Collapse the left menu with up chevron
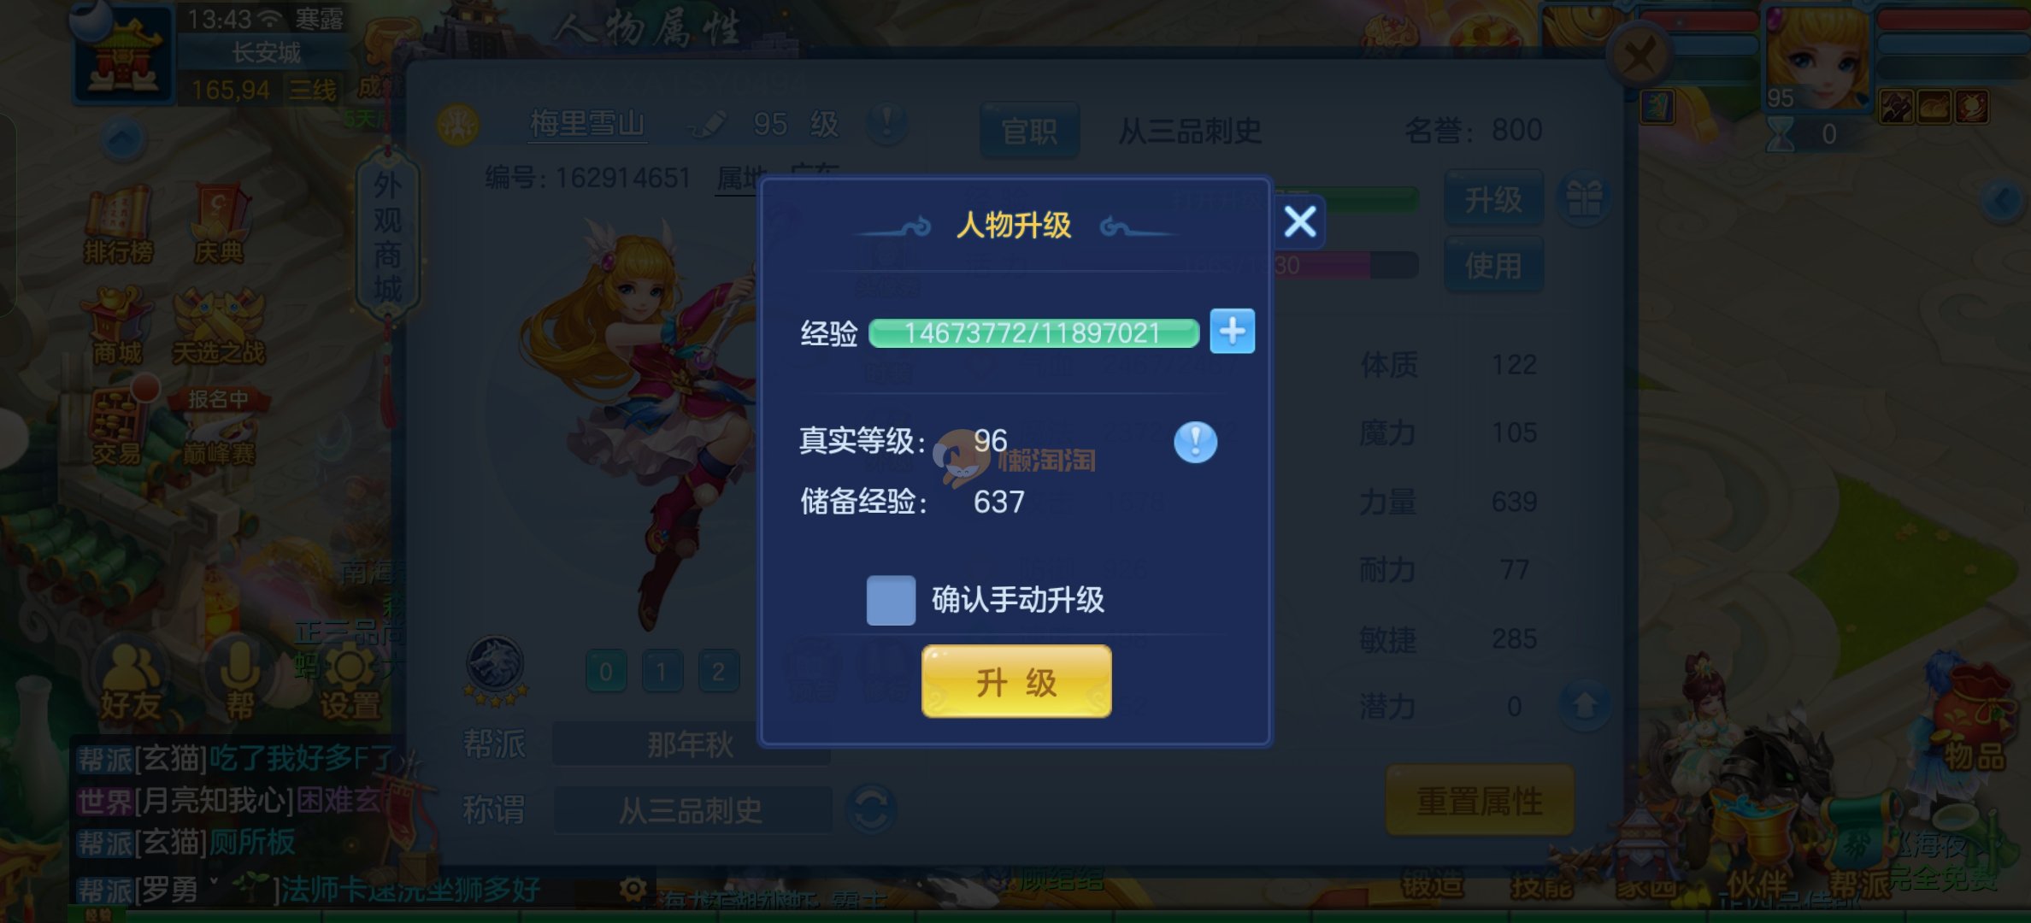2031x923 pixels. (122, 138)
